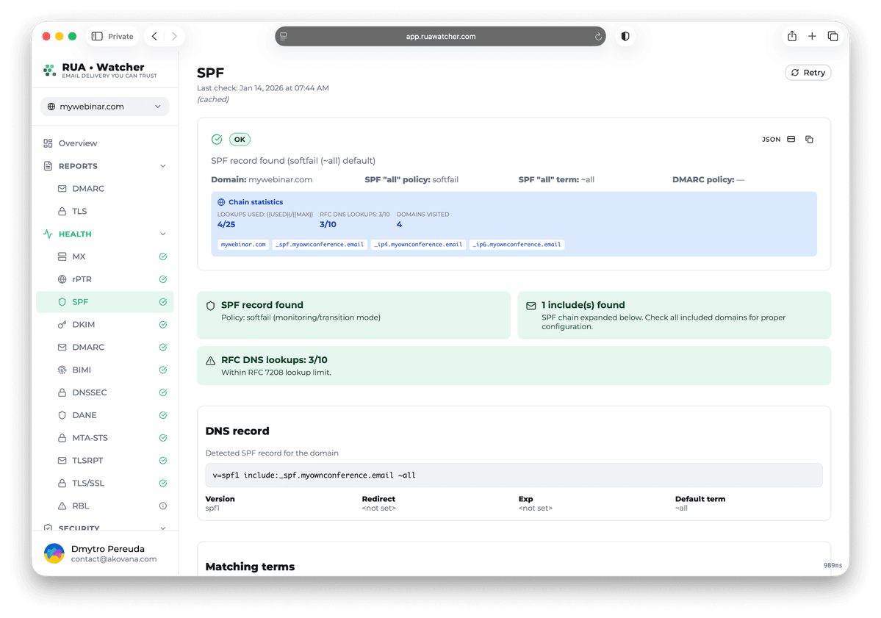Open the Overview page

coord(80,143)
